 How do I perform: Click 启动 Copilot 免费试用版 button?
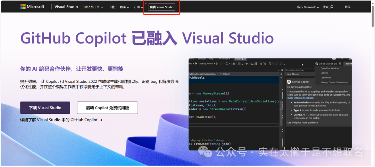pos(107,108)
